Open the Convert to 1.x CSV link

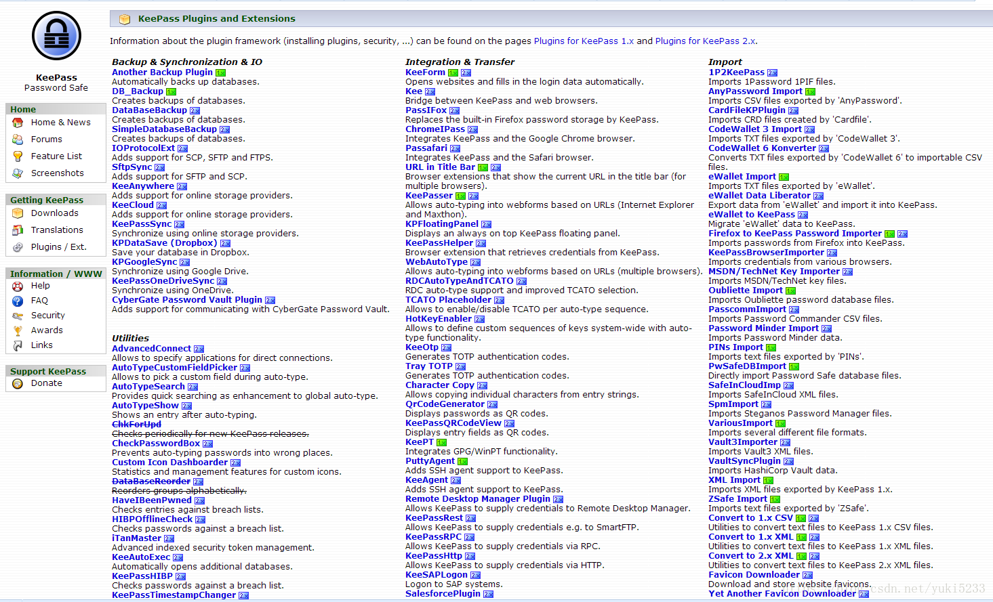click(x=750, y=518)
